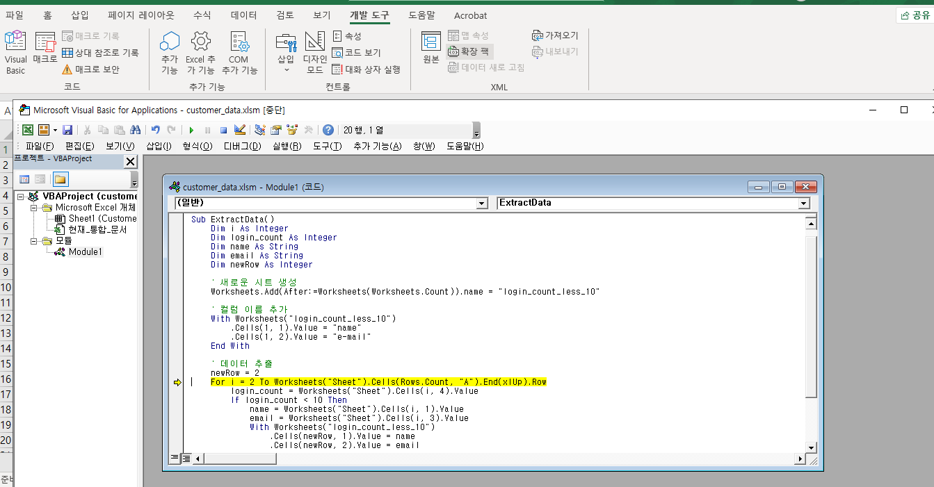This screenshot has width=934, height=487.
Task: Open COM 추가 기능 dialog
Action: tap(239, 53)
